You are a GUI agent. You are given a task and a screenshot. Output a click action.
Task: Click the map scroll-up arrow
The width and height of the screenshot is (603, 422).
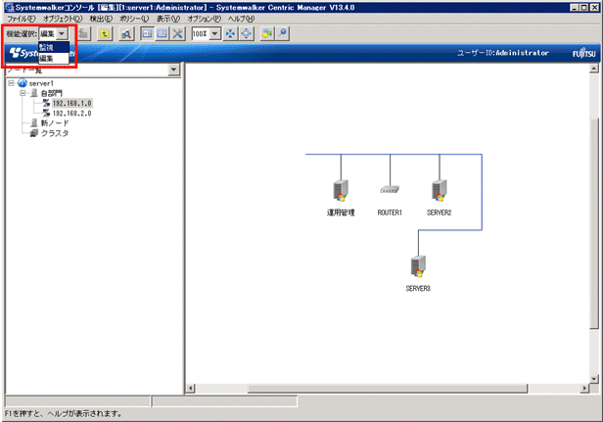coord(594,69)
